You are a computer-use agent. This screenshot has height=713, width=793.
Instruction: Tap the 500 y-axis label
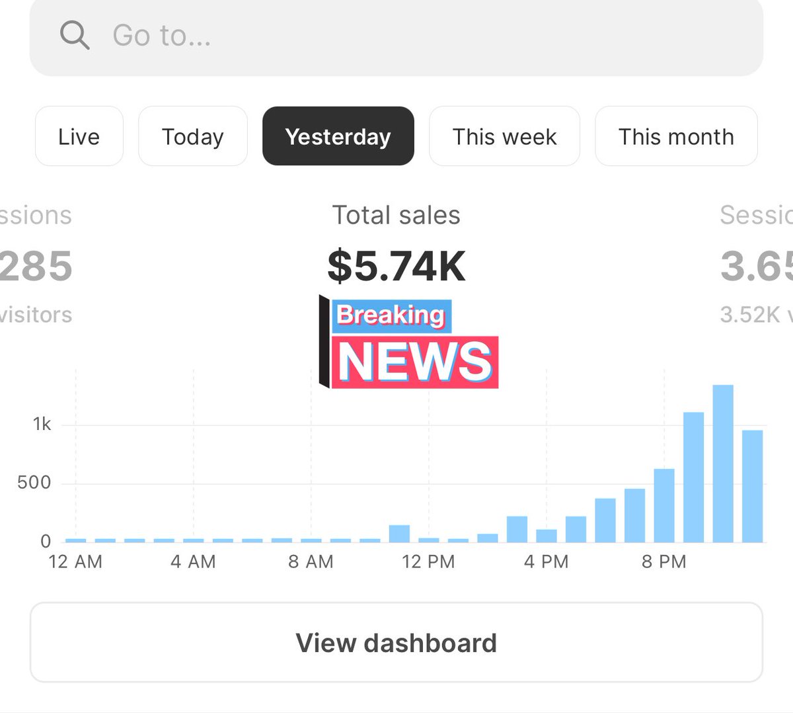click(x=34, y=482)
